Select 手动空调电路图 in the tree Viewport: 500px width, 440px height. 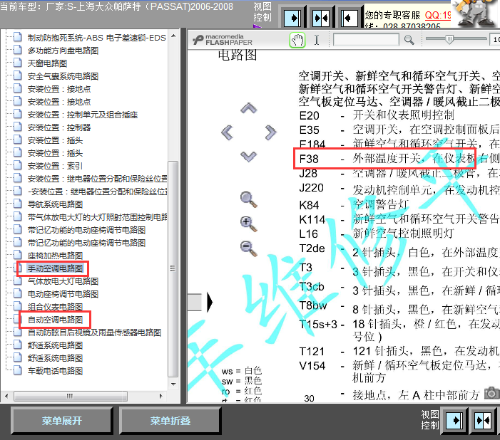coord(55,268)
